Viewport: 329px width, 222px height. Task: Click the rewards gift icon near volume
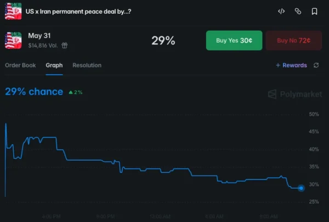click(x=65, y=45)
